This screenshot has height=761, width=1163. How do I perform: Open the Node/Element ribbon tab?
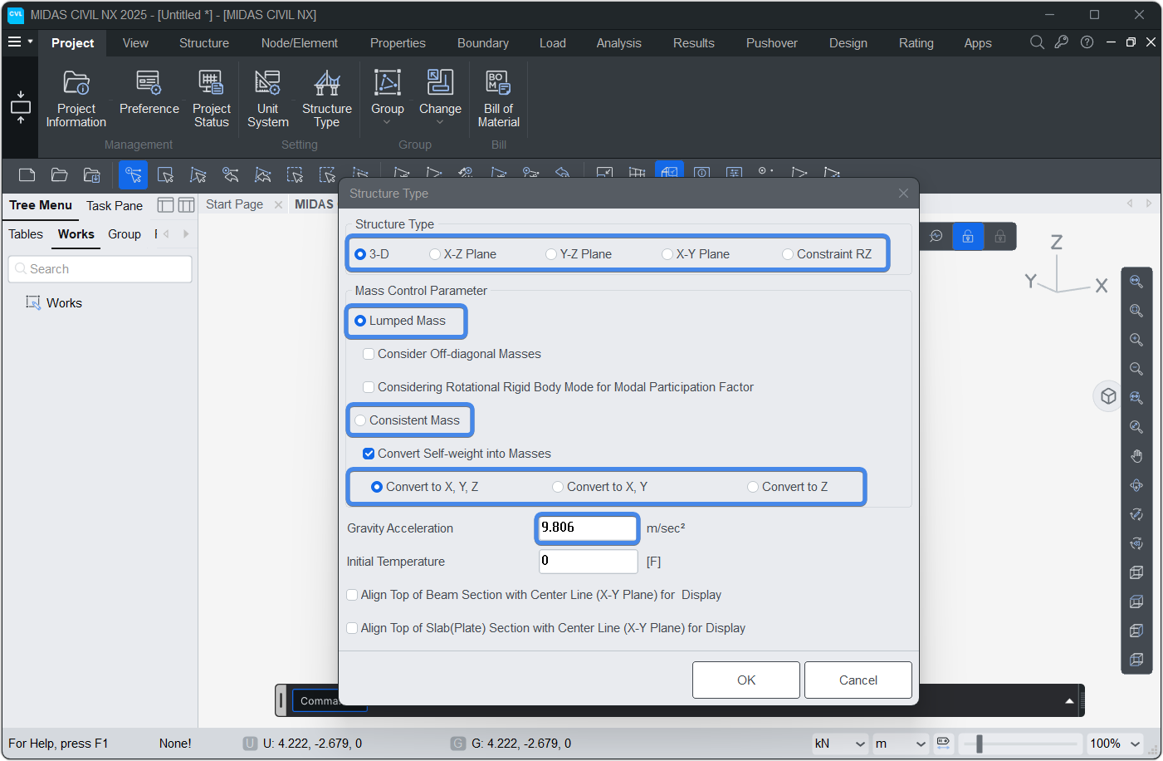click(x=299, y=43)
